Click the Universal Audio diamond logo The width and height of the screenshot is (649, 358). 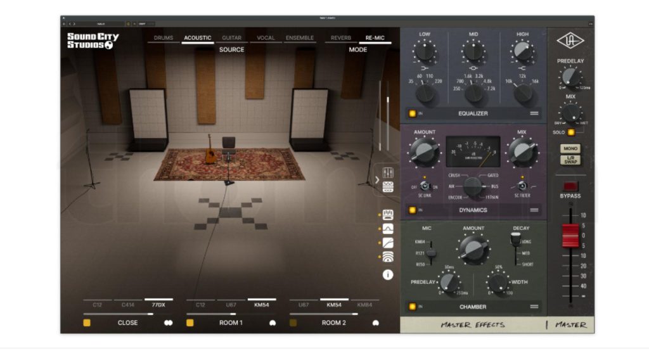[x=570, y=41]
